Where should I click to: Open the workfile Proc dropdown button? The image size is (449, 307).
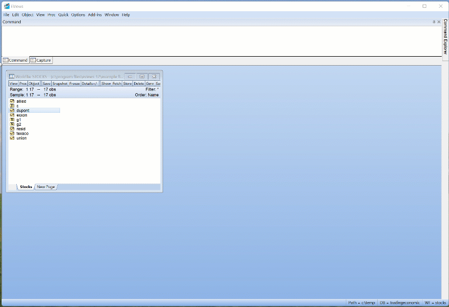(23, 84)
